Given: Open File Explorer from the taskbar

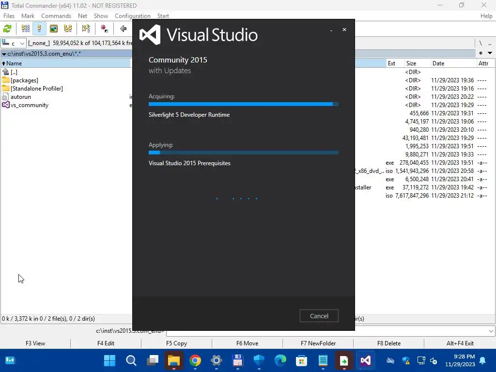Looking at the screenshot, I should 174,360.
